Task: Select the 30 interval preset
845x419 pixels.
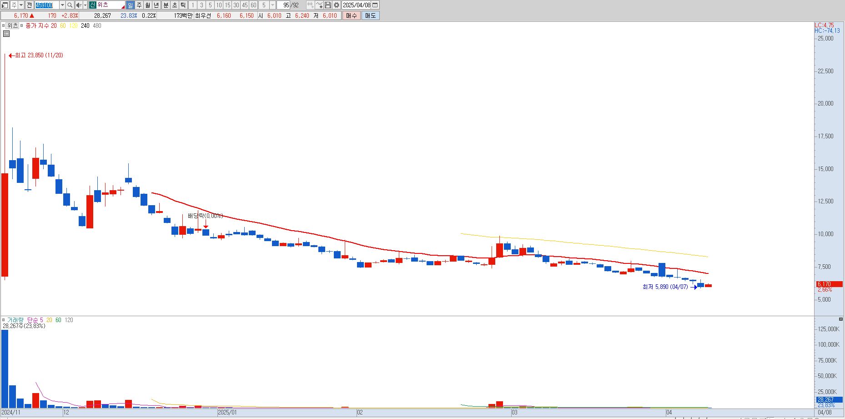Action: click(236, 5)
